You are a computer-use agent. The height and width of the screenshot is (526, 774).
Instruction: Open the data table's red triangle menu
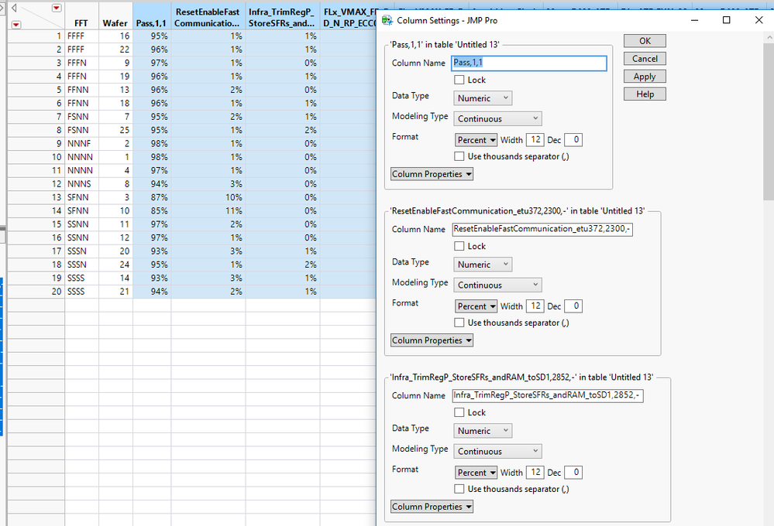pos(55,8)
